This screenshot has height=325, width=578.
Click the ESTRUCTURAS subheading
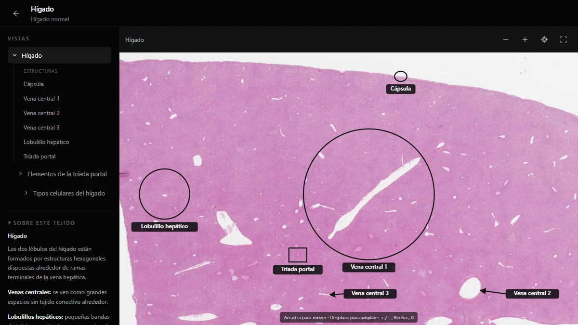(x=40, y=71)
